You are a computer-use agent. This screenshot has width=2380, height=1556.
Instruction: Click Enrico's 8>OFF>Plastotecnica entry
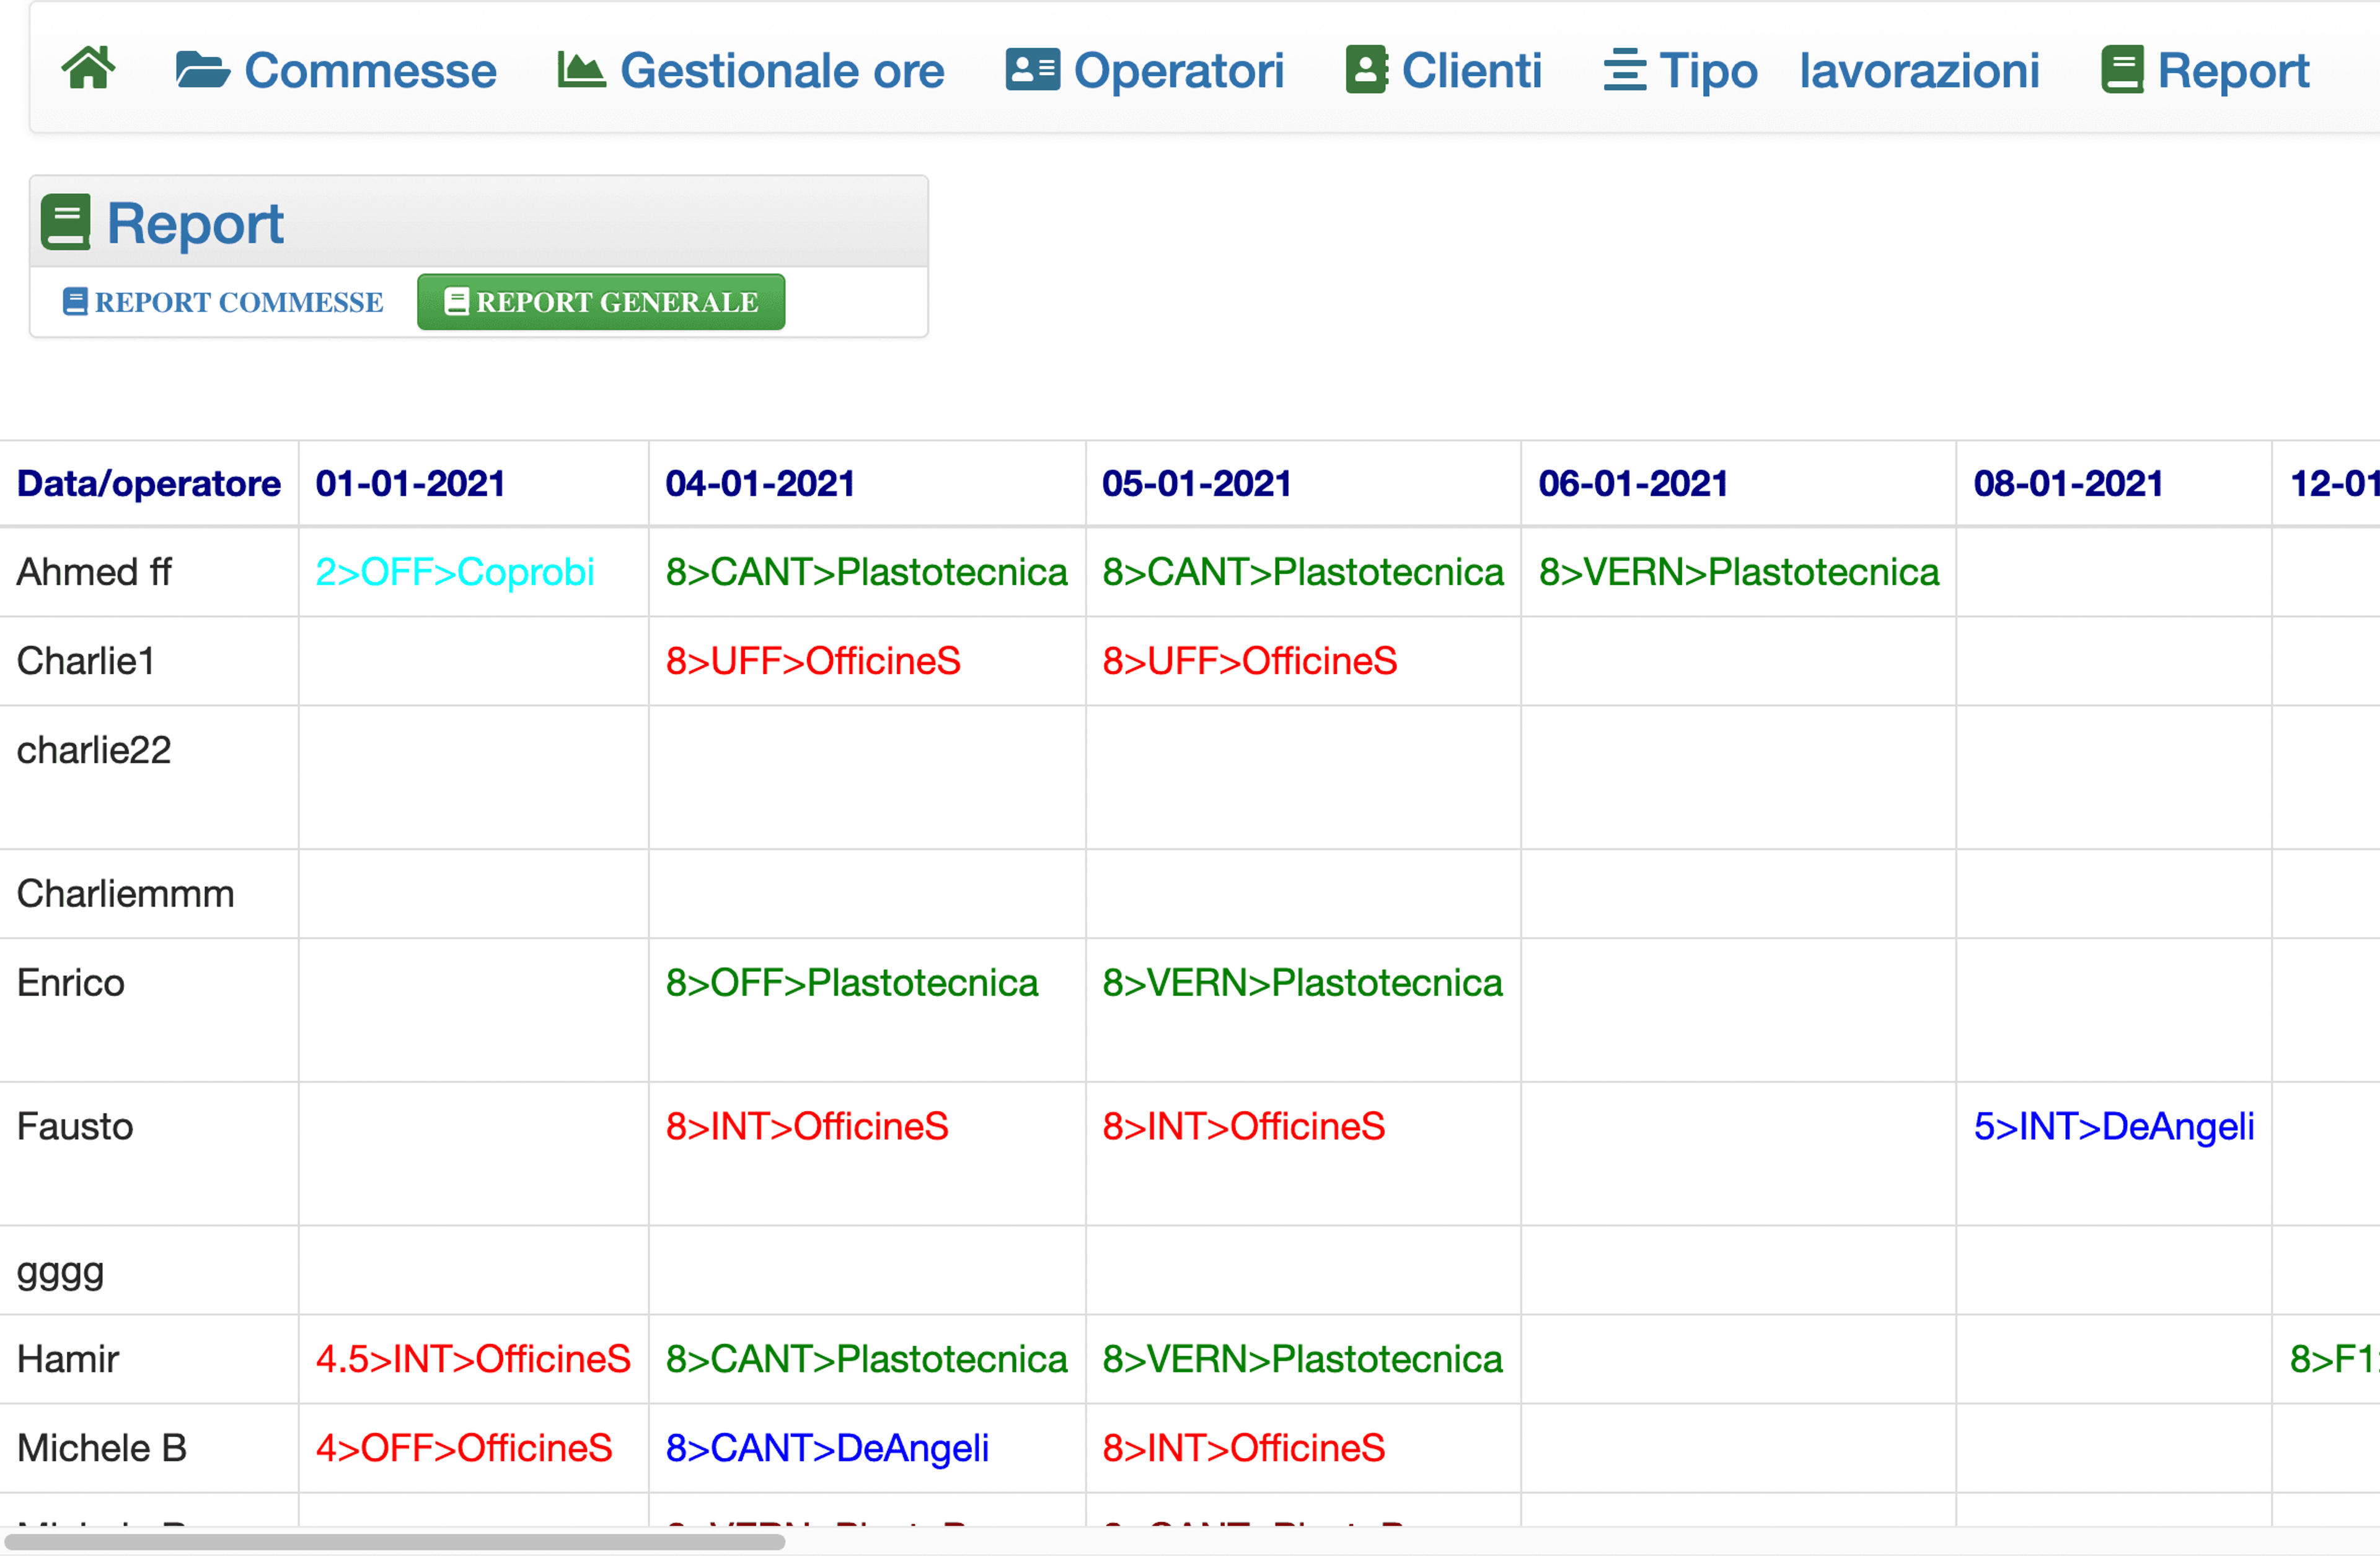pos(852,983)
